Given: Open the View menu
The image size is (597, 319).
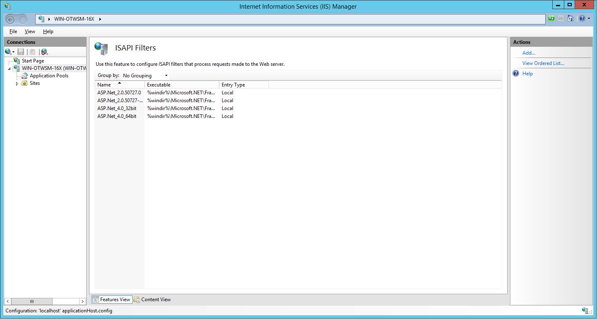Looking at the screenshot, I should click(x=30, y=31).
